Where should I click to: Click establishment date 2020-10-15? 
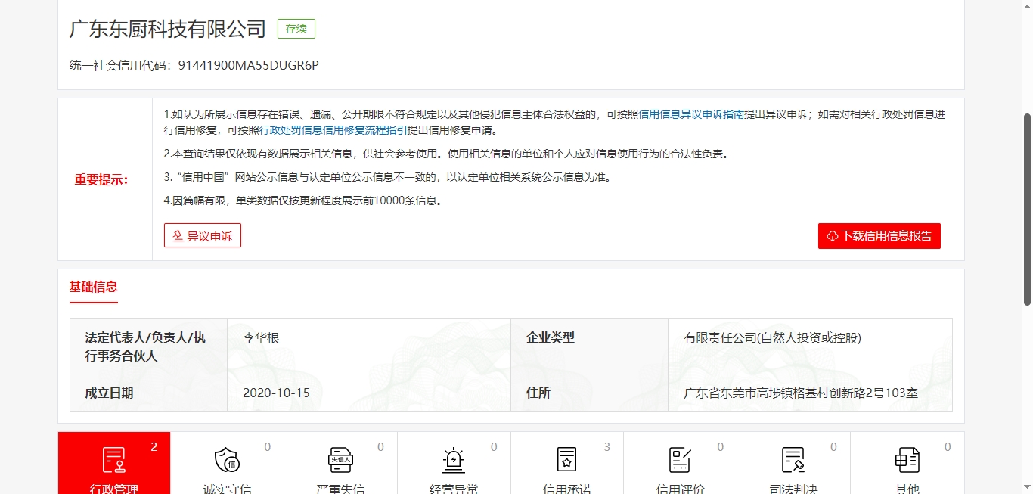tap(277, 393)
